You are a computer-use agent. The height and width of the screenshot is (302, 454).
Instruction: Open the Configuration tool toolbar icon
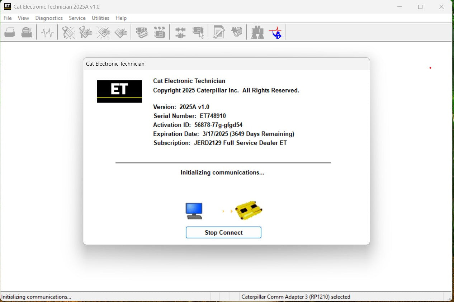click(160, 33)
